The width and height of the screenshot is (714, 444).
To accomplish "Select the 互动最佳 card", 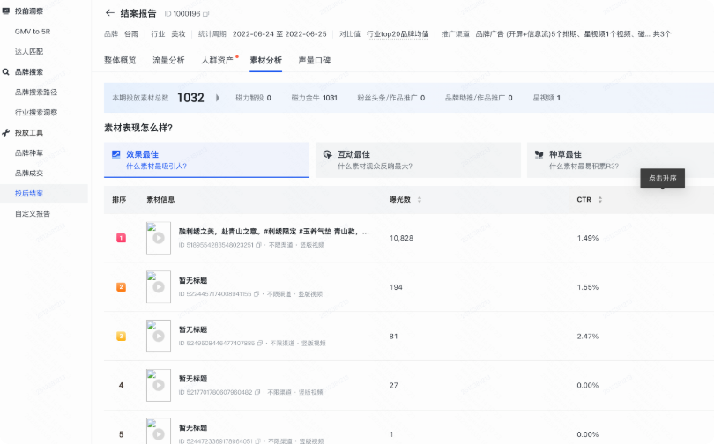I will pyautogui.click(x=418, y=159).
